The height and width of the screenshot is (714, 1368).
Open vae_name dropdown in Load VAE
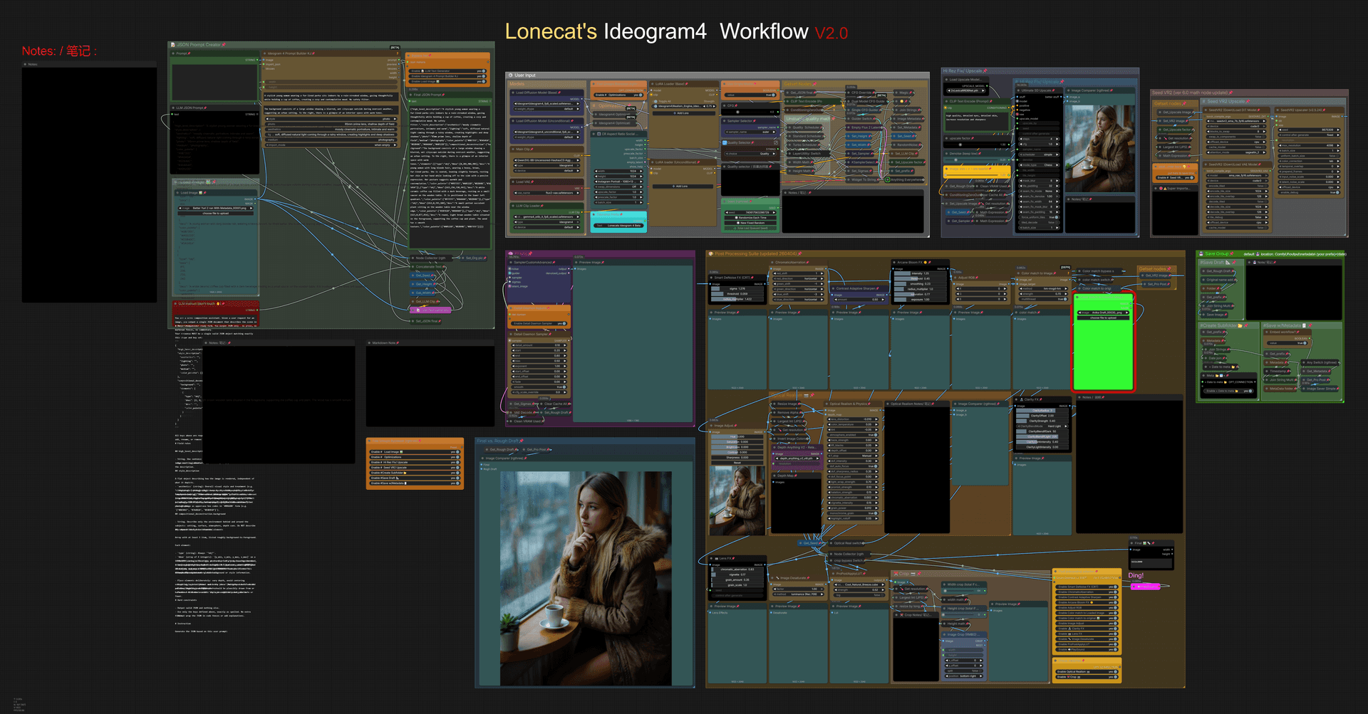point(547,193)
